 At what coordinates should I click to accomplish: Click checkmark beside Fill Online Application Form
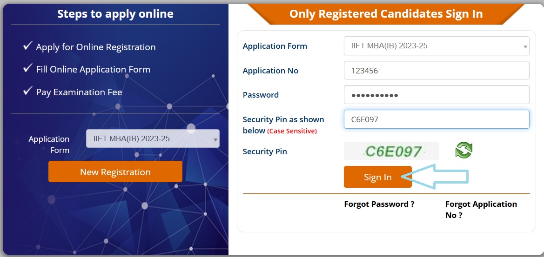click(28, 69)
